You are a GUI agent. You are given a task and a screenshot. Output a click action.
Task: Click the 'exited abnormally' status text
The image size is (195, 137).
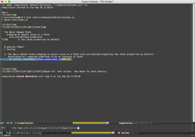tap(27, 76)
